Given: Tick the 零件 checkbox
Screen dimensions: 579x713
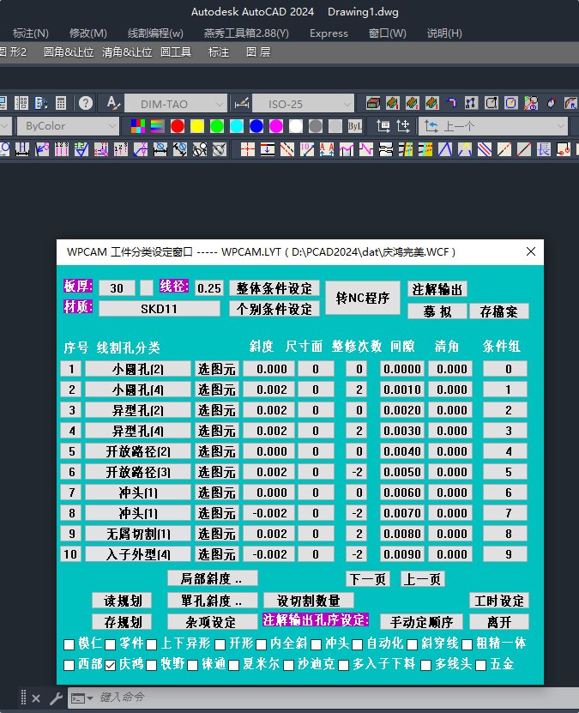Looking at the screenshot, I should click(110, 644).
